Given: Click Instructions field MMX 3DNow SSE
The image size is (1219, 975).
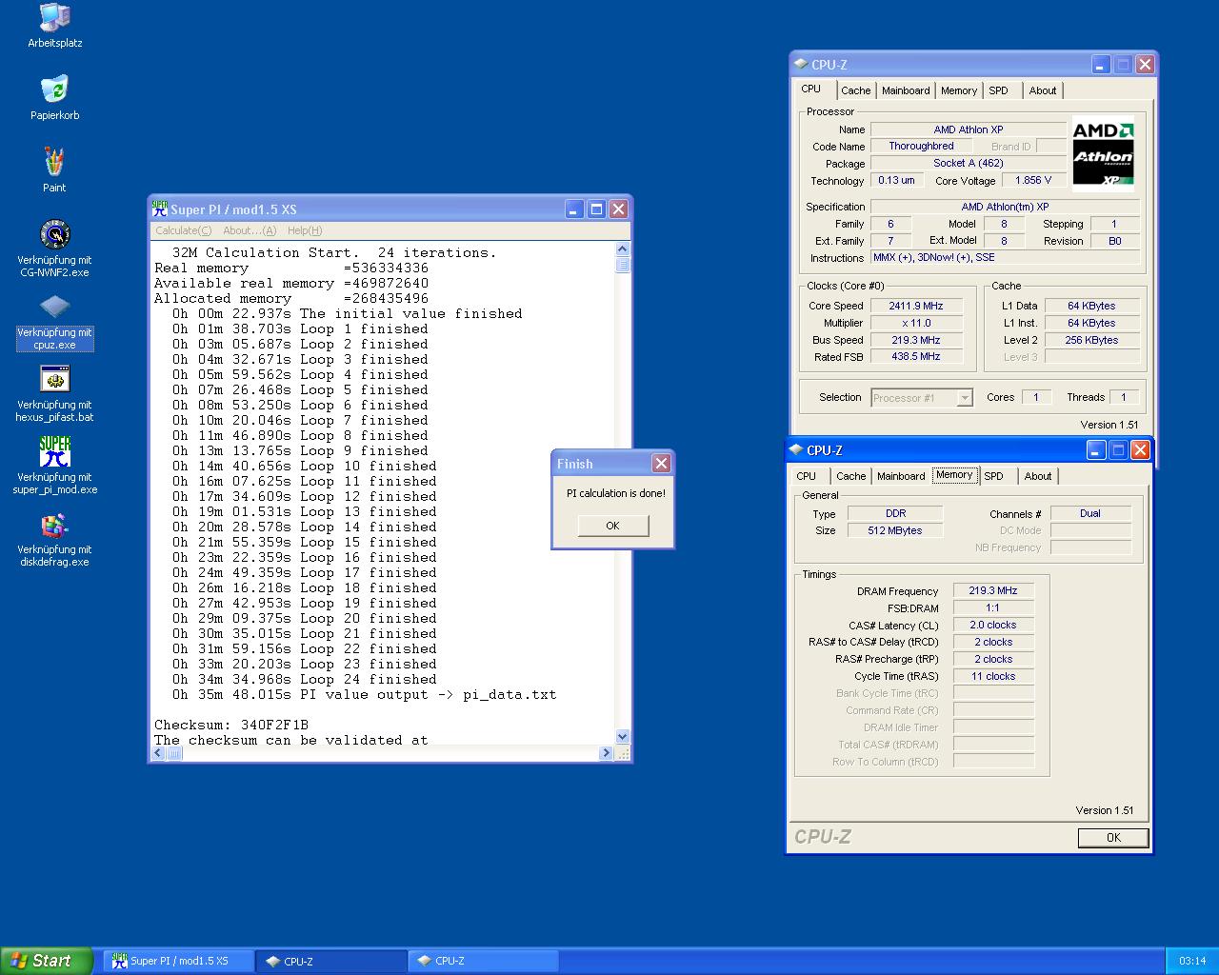Looking at the screenshot, I should [1005, 258].
